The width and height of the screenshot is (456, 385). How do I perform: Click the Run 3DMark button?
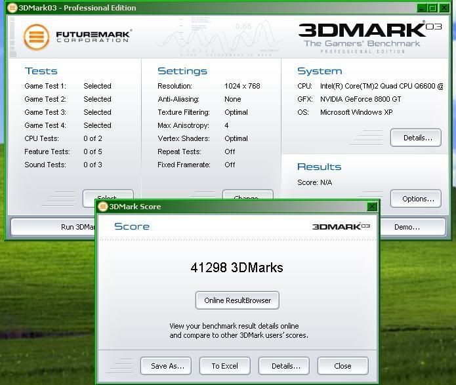click(x=54, y=227)
